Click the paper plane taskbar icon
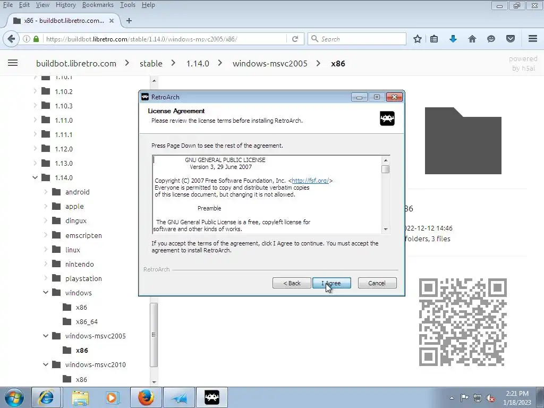This screenshot has height=408, width=544. [179, 397]
